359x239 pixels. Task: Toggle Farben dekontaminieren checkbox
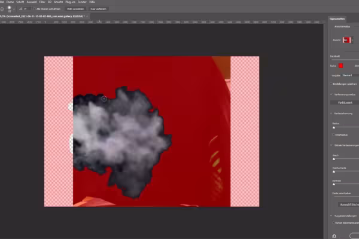point(333,222)
